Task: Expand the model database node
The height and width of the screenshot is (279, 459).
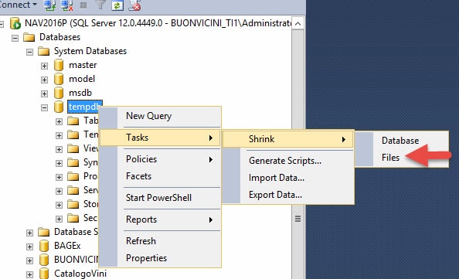Action: (44, 80)
